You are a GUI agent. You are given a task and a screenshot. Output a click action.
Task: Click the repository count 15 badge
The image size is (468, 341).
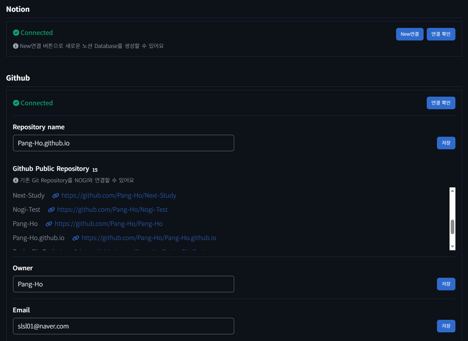95,170
